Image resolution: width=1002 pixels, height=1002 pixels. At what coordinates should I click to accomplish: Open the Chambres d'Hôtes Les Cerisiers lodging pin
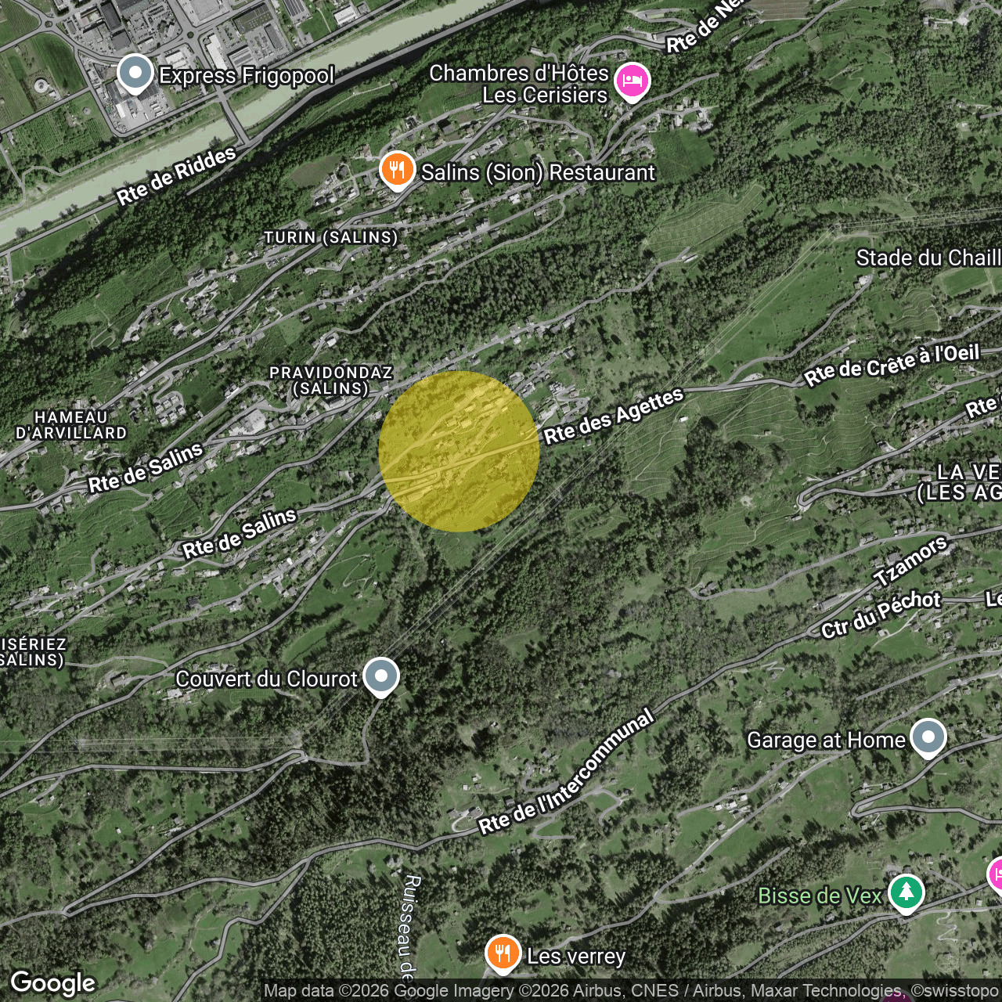633,82
